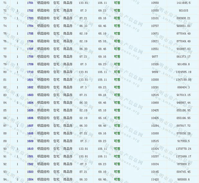Open room 1709 link
Screen dimensions: 199x183
click(x=30, y=64)
